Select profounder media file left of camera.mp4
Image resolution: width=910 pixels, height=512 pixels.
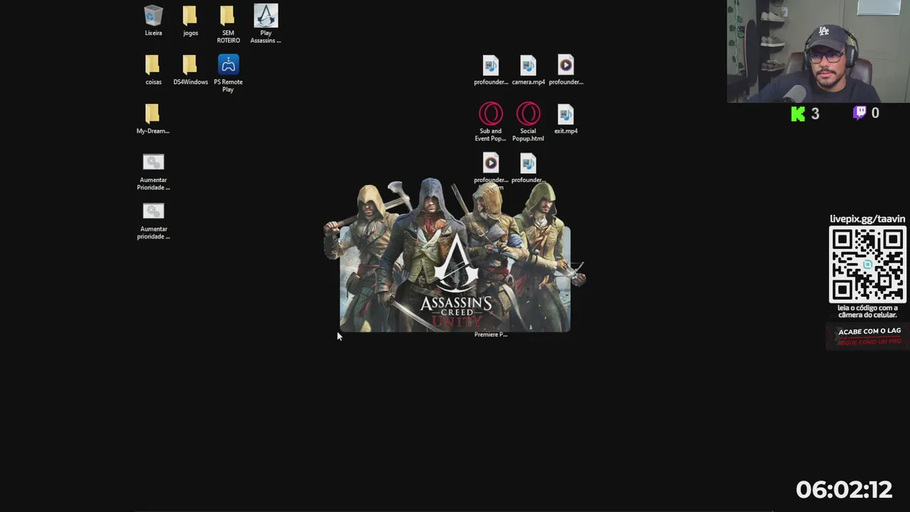pyautogui.click(x=491, y=70)
